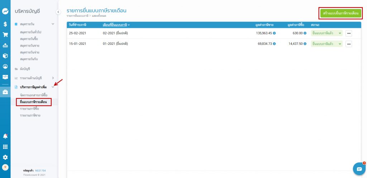Open สมุดรายวันขาย menu item
Viewport: 367px width, 178px height.
click(x=29, y=45)
